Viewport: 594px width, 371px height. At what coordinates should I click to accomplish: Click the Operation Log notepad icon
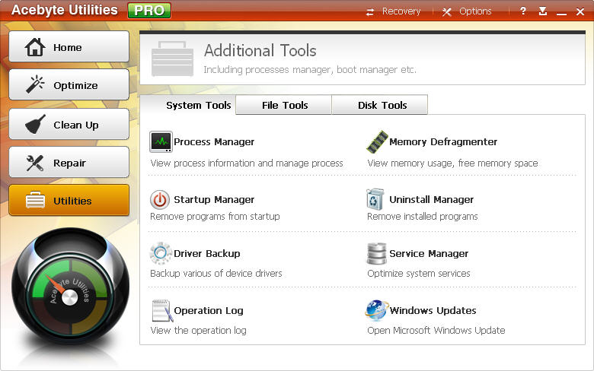[162, 311]
